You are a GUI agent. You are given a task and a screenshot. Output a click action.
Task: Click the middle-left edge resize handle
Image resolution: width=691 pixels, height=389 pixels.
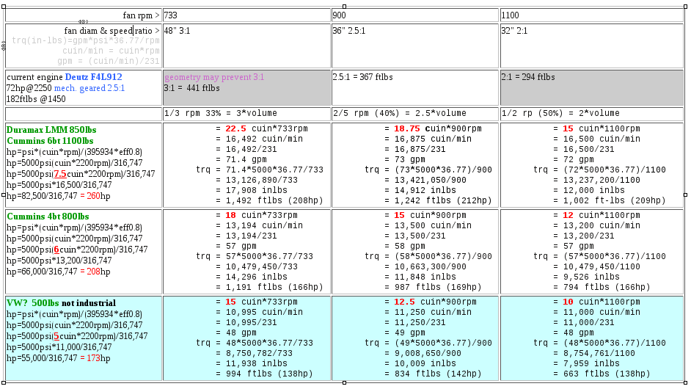pyautogui.click(x=4, y=194)
